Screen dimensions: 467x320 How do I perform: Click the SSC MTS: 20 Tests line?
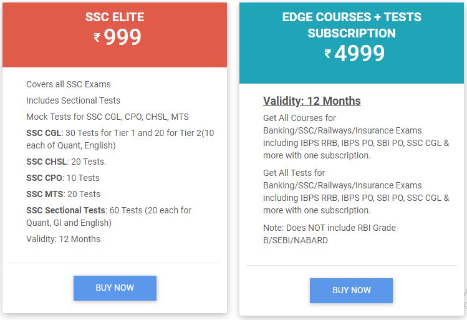pyautogui.click(x=63, y=194)
